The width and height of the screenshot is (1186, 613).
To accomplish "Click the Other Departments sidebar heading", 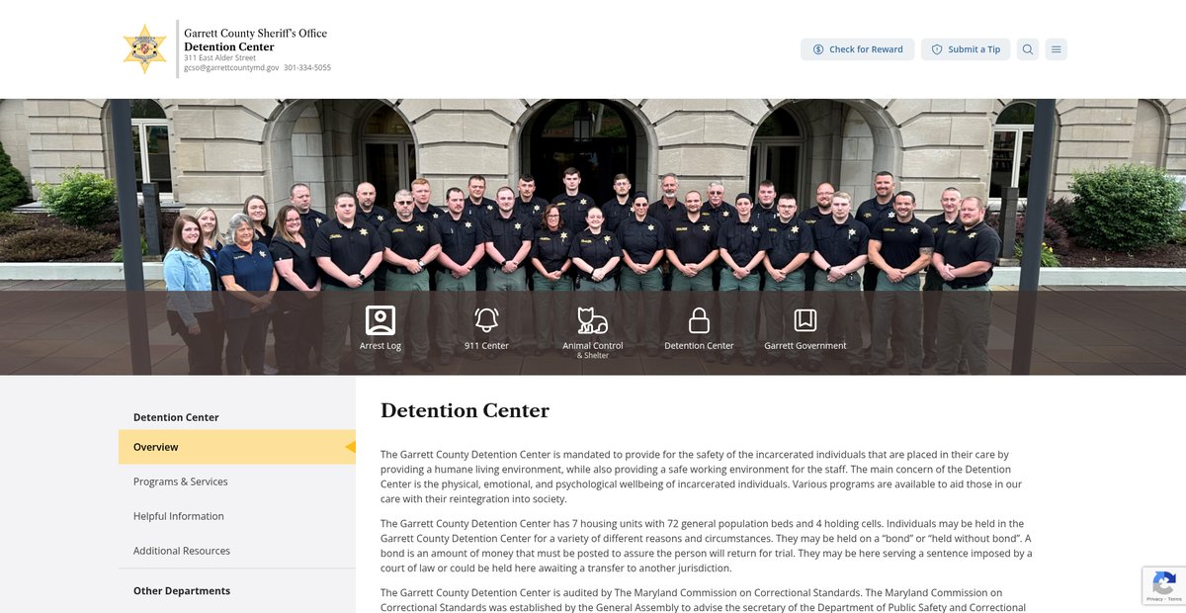I will coord(182,591).
